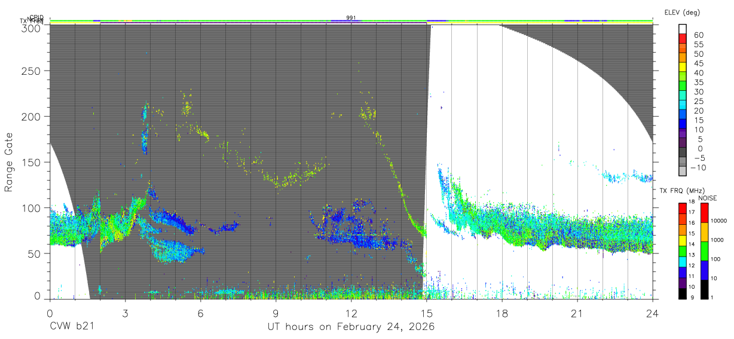
Task: Click the "13" label on the TX FRQ scale
Action: 692,255
